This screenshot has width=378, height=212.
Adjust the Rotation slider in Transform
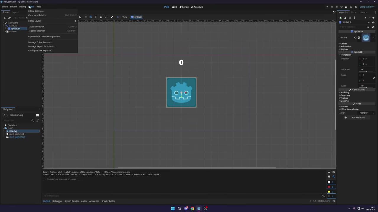point(366,71)
